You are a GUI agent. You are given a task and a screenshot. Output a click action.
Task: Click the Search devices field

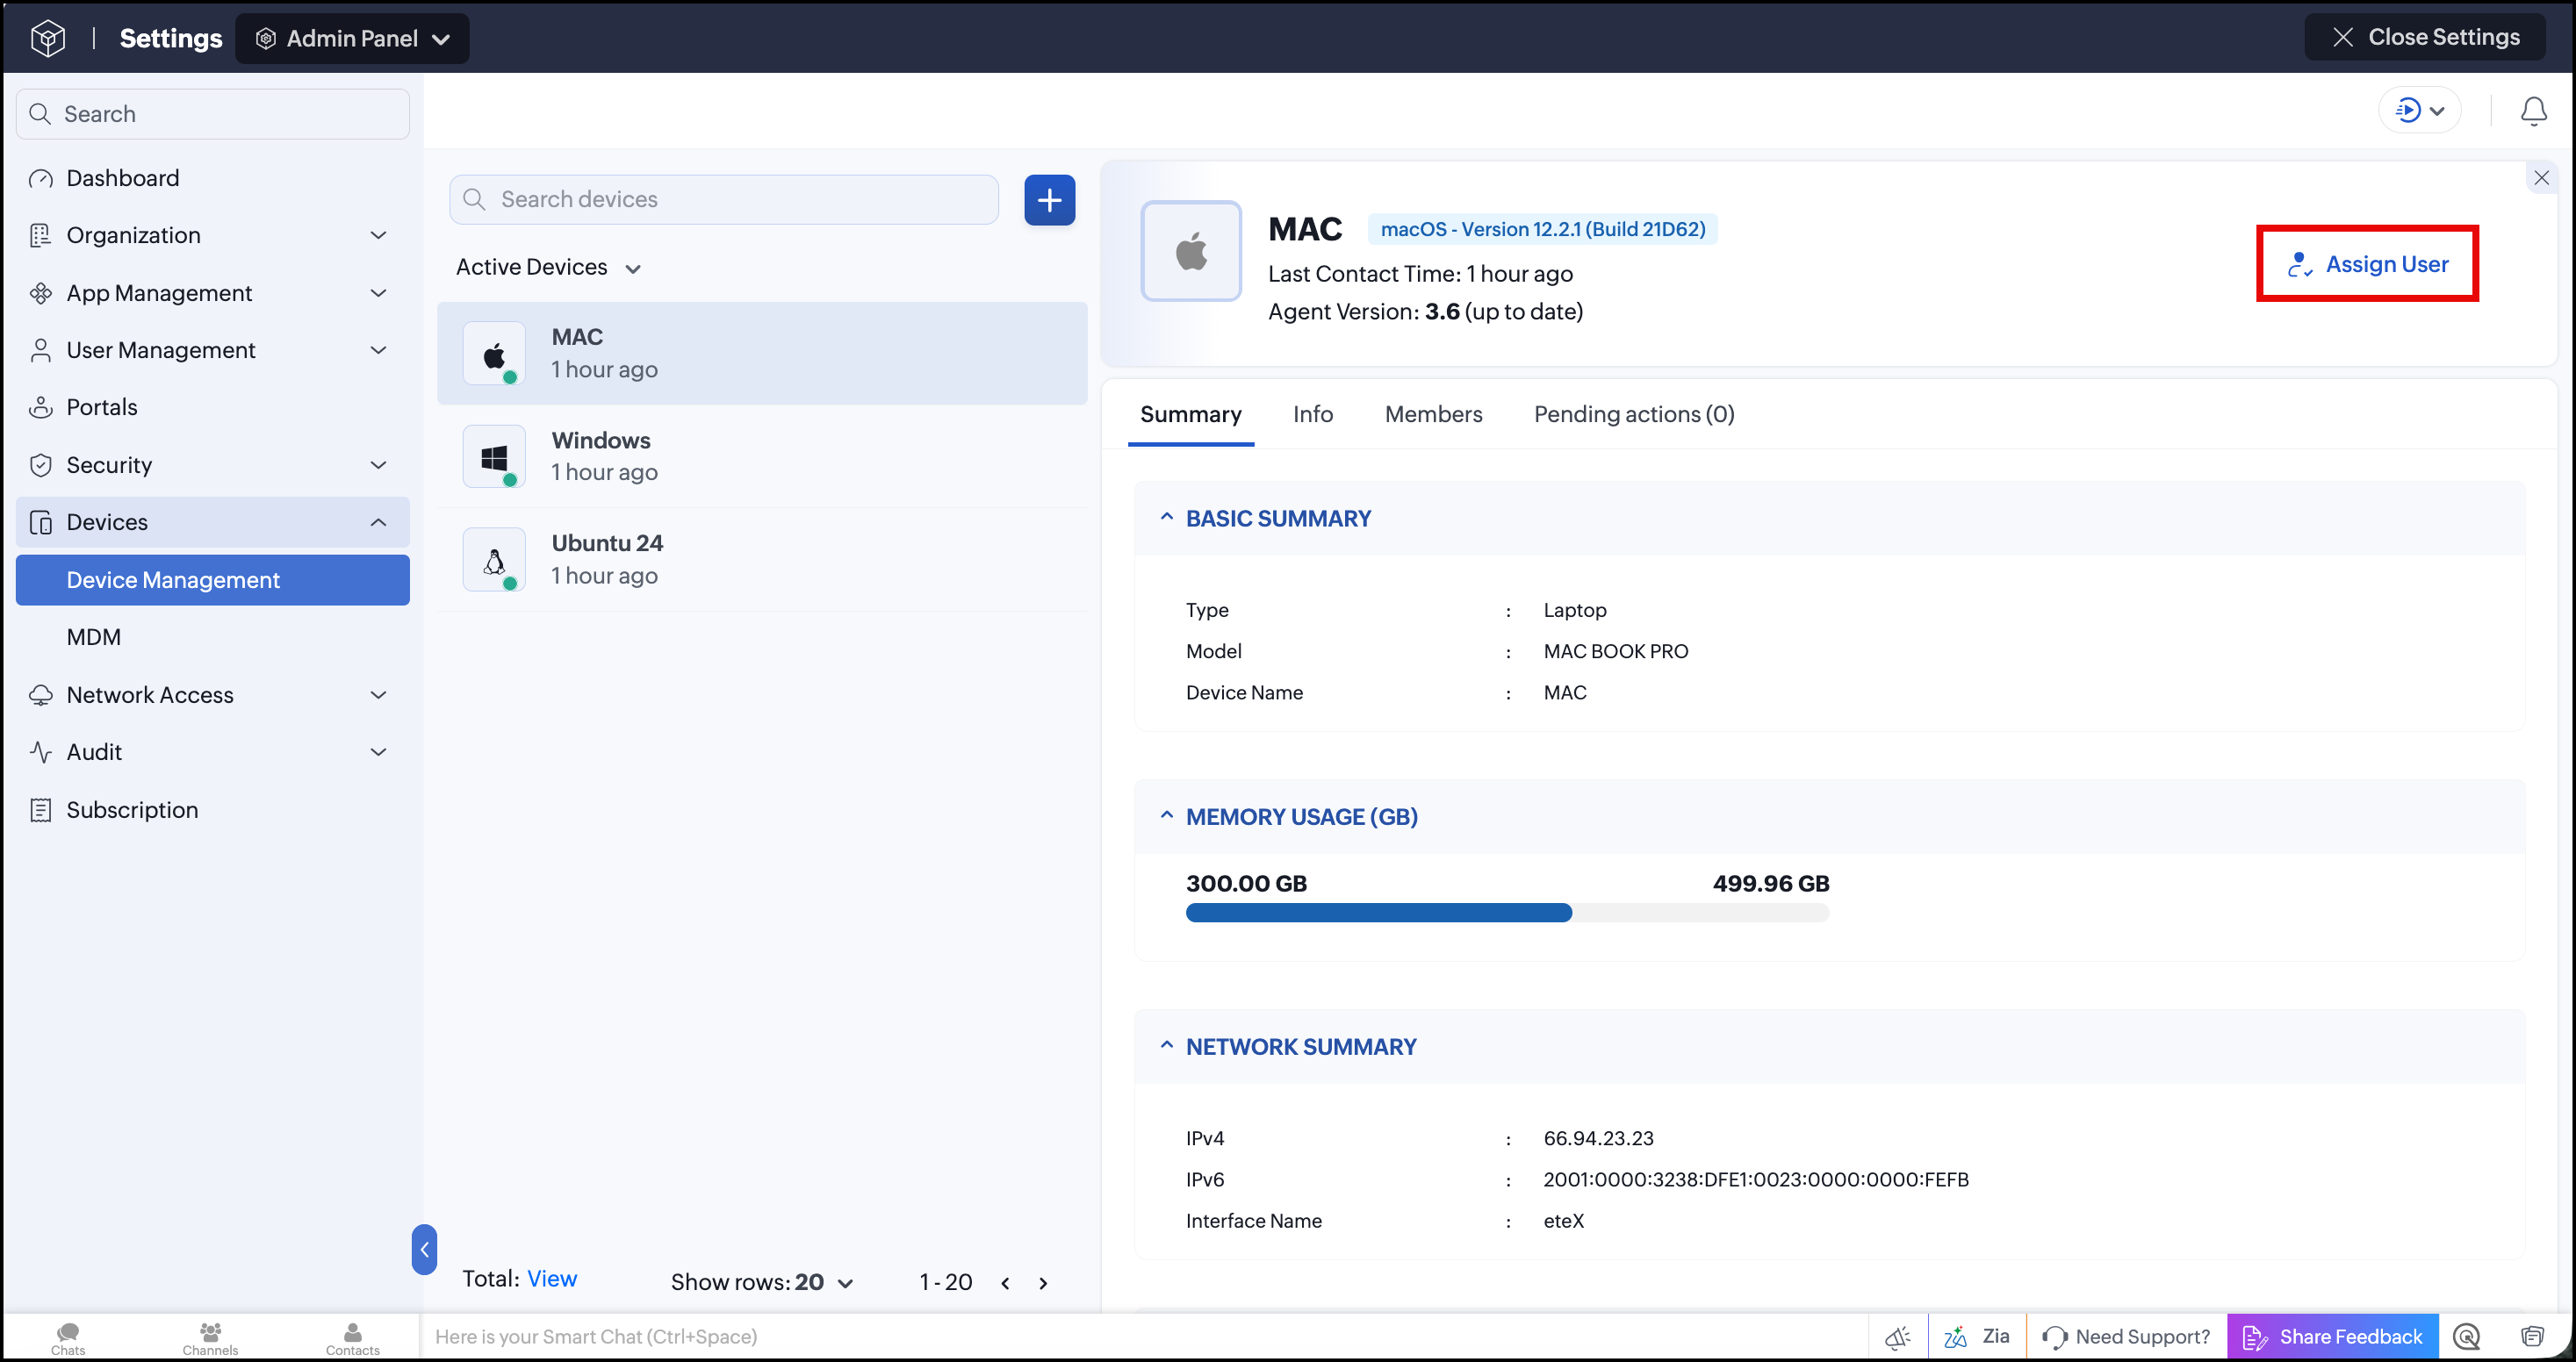pyautogui.click(x=724, y=200)
